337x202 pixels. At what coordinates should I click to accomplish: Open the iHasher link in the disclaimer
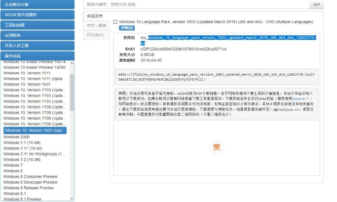[x=299, y=99]
